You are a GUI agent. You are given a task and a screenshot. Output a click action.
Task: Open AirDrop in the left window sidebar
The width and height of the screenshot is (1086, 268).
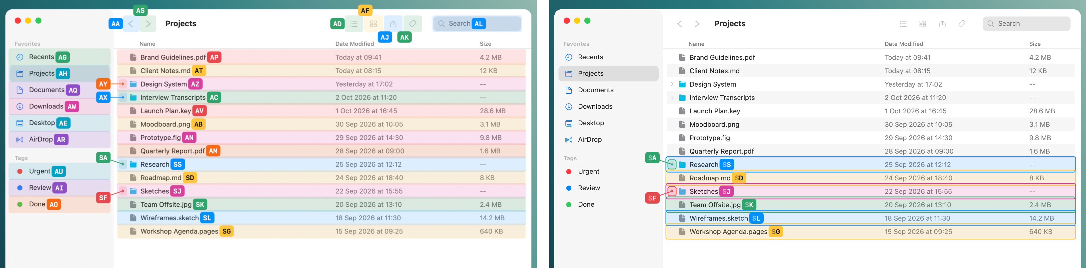pyautogui.click(x=59, y=139)
